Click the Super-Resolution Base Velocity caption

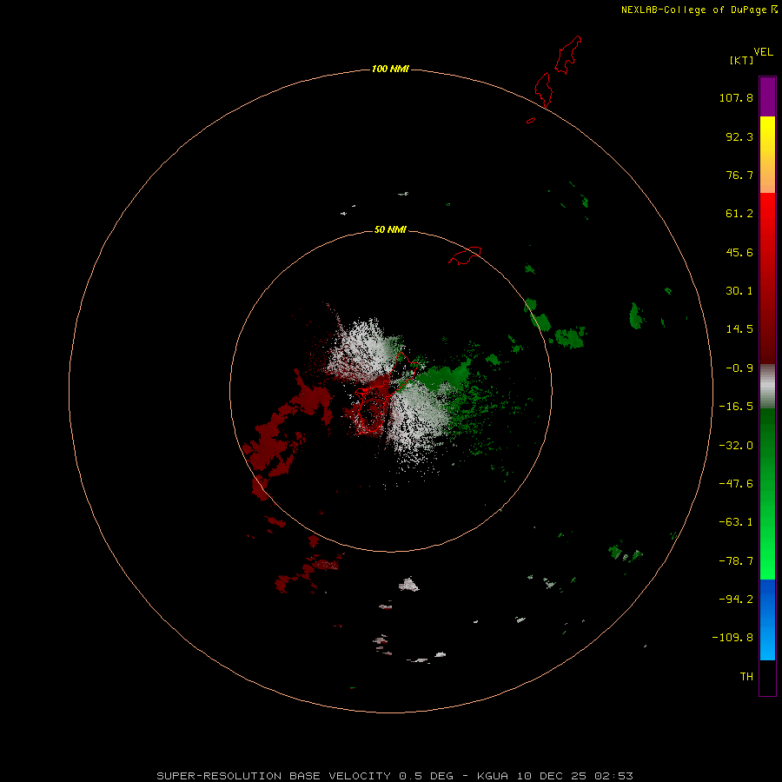point(394,776)
